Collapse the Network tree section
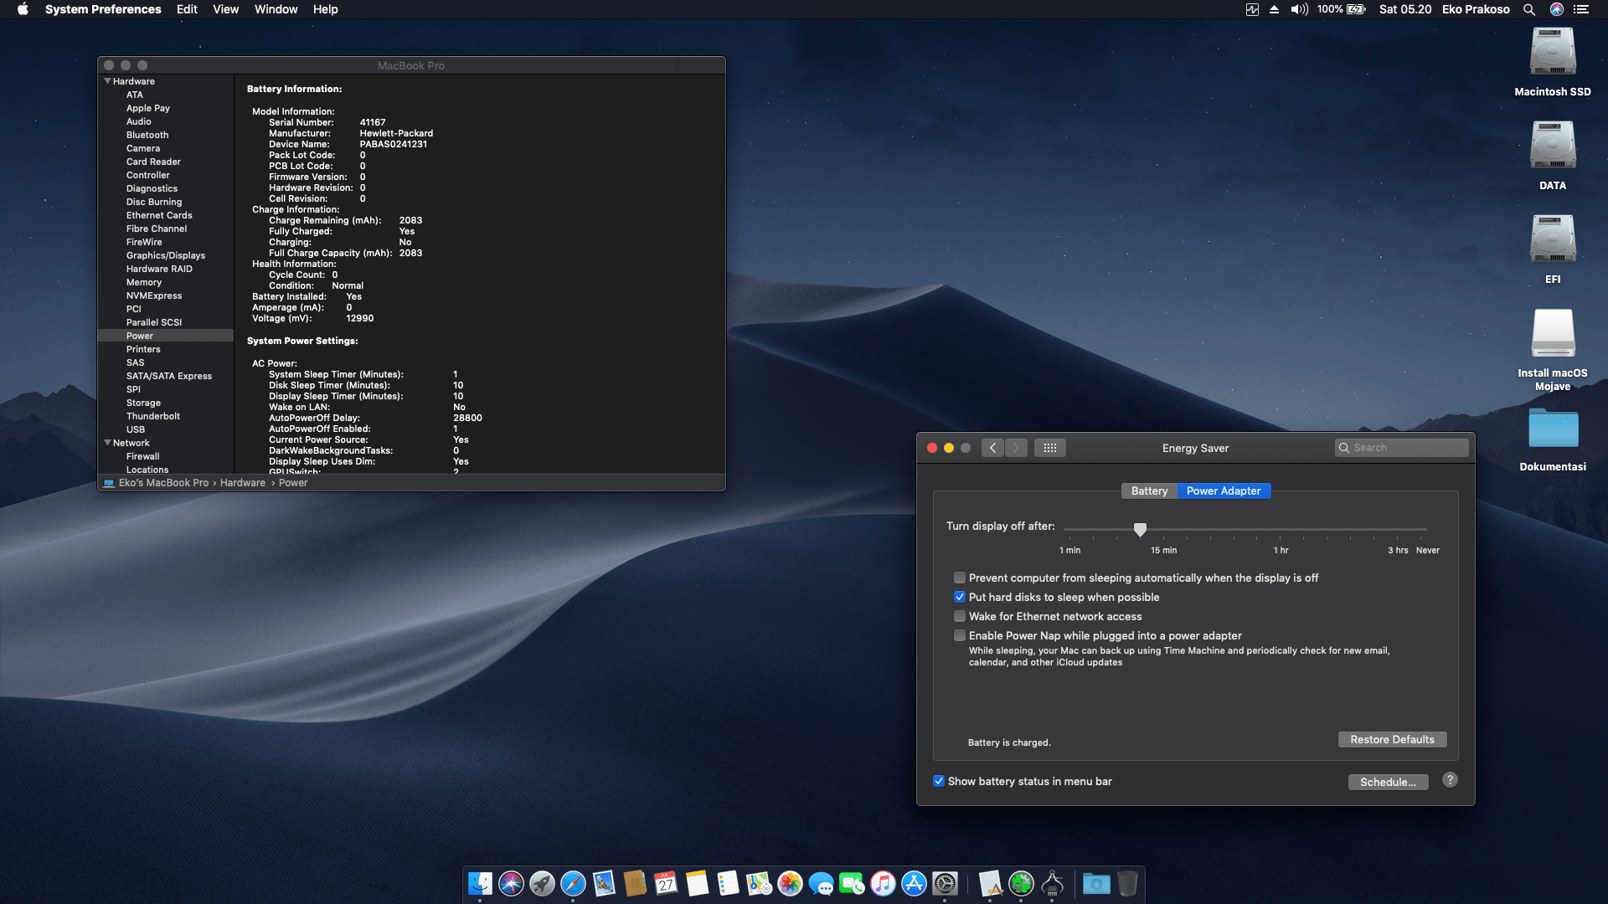Viewport: 1608px width, 904px height. tap(107, 443)
